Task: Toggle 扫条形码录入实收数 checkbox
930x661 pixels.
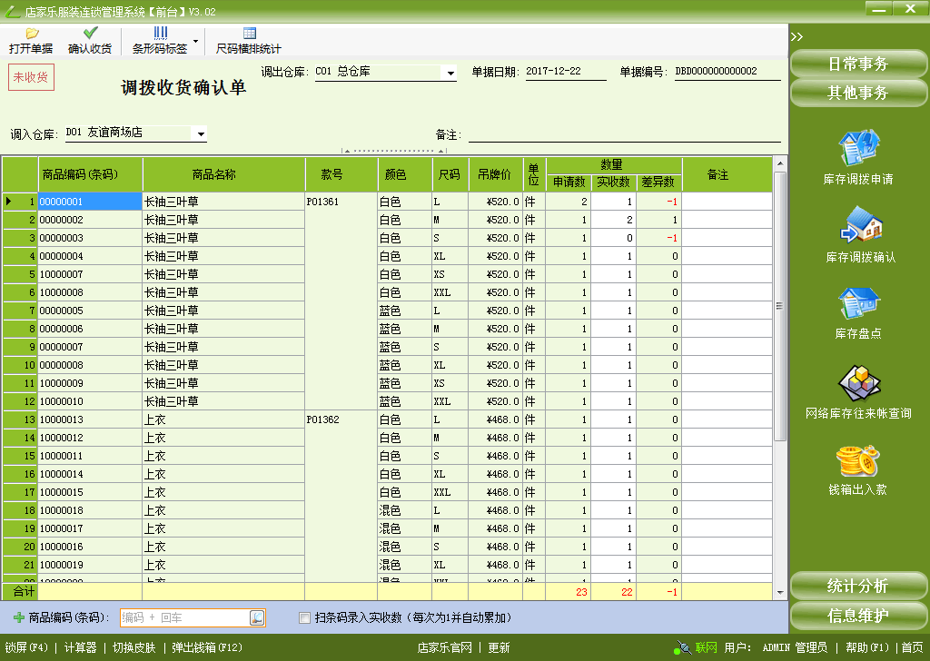Action: pyautogui.click(x=305, y=618)
